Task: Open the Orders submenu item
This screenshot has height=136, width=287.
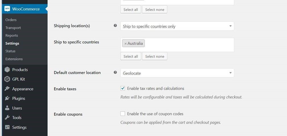Action: (11, 20)
